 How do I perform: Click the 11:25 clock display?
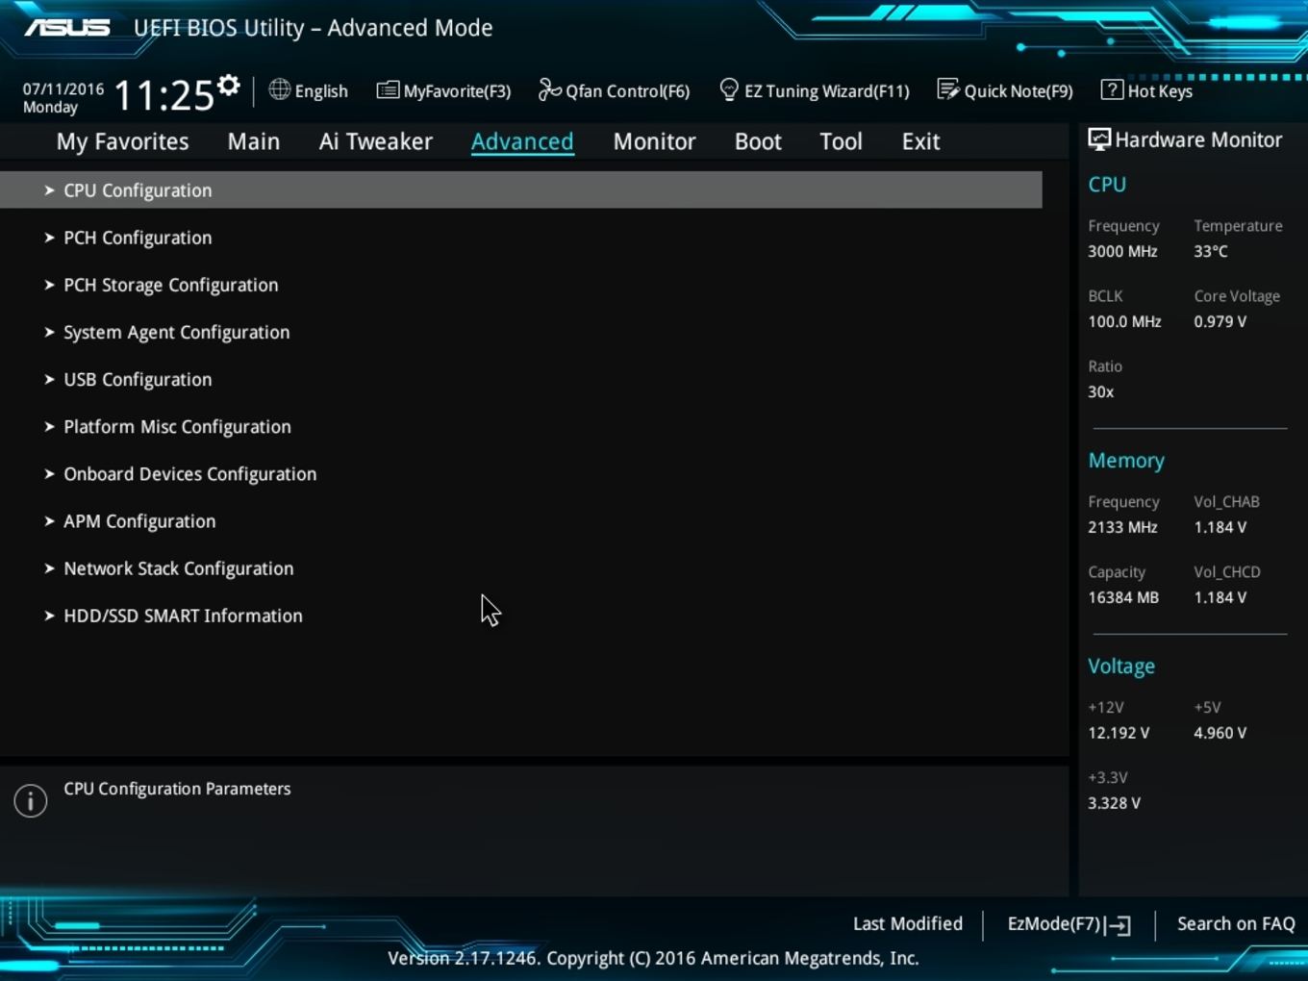164,95
